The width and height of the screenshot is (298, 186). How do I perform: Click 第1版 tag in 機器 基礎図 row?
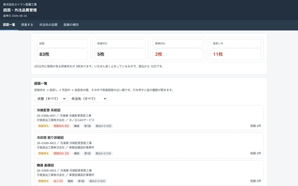coord(81,181)
